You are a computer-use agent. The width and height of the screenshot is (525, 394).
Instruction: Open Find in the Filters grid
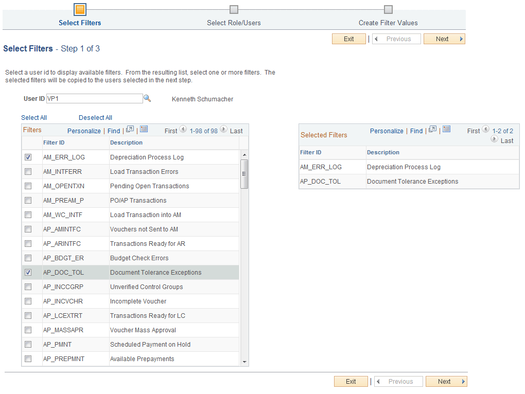click(114, 131)
